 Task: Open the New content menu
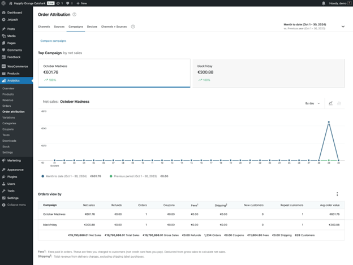coord(82,3)
